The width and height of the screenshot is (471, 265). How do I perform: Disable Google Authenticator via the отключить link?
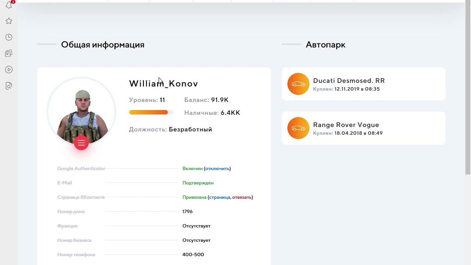pos(217,169)
